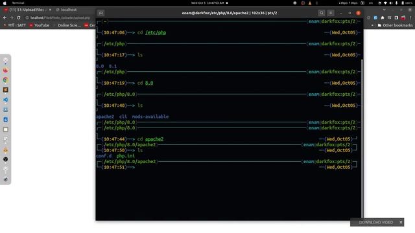Open the 'en' keyboard layout menu
The height and width of the screenshot is (233, 415).
click(x=371, y=3)
